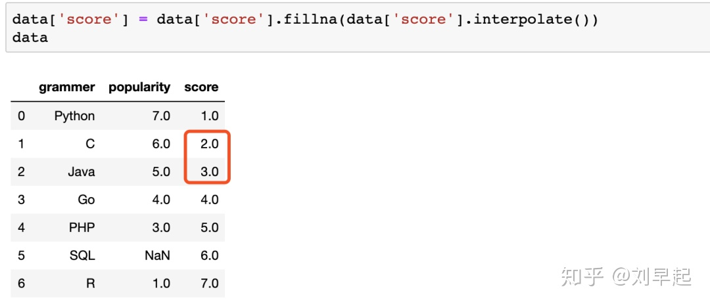Click score 6.0 in the SQL row
This screenshot has width=710, height=306.
point(210,255)
